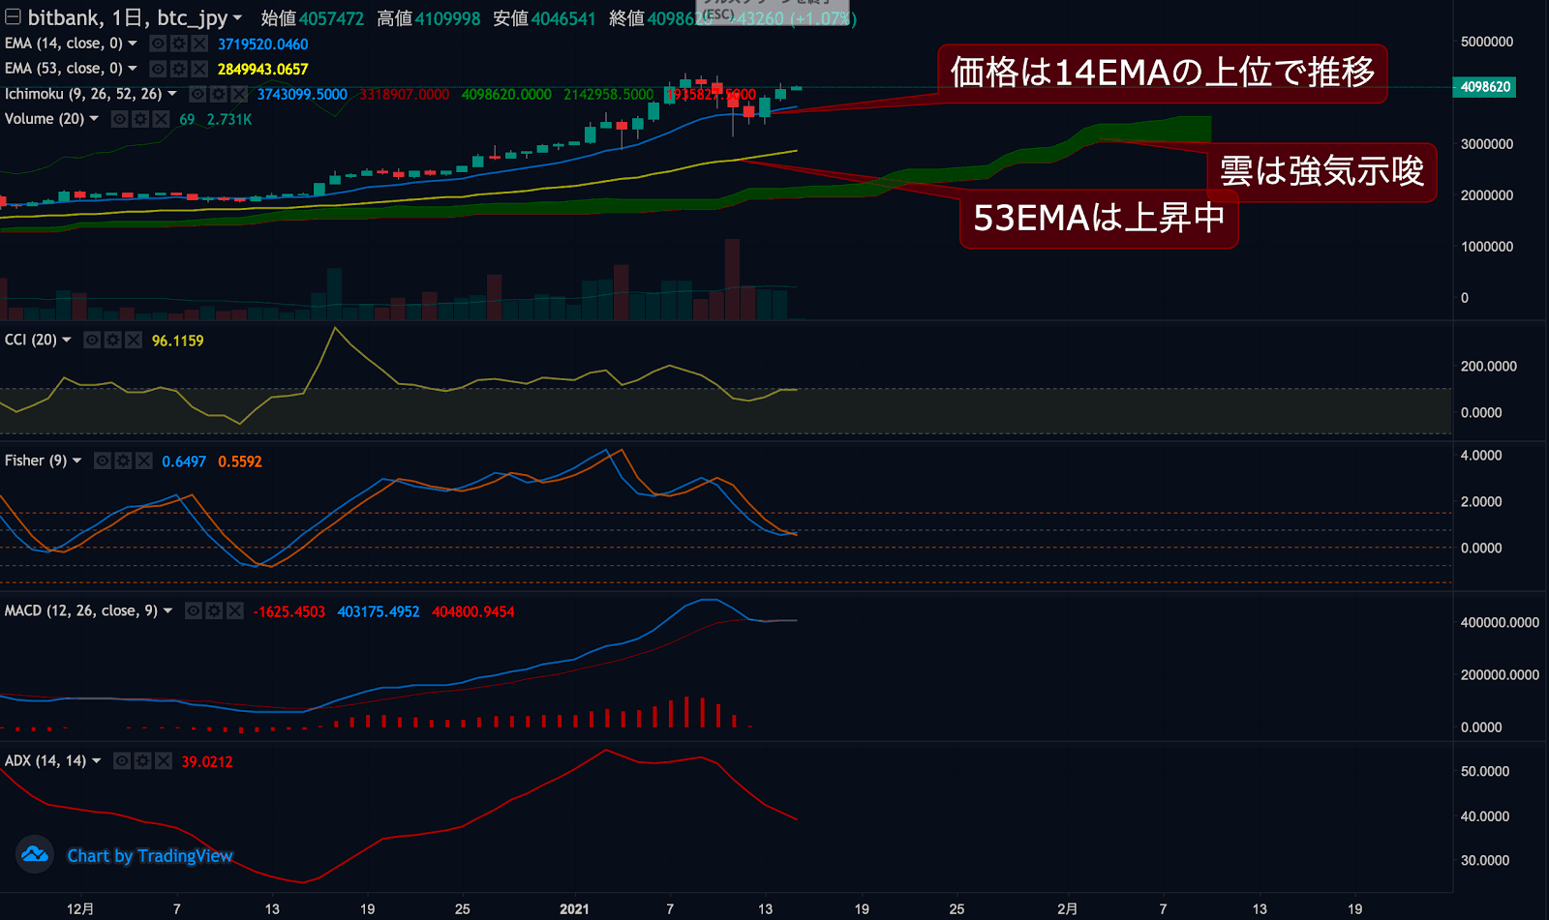Viewport: 1549px width, 920px height.
Task: Toggle MACD indicator visibility eye
Action: (x=194, y=611)
